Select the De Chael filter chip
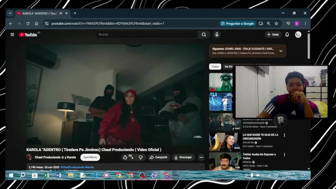Image resolution: width=336 pixels, height=189 pixels. 228,67
